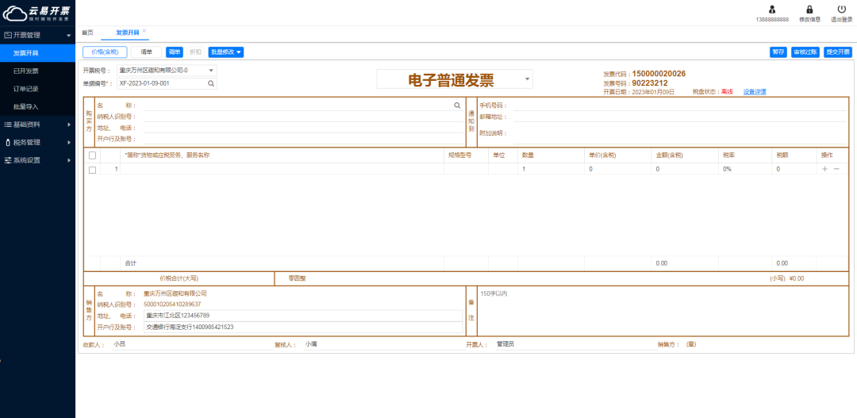
Task: Expand the 批量修改 dropdown button
Action: [225, 52]
